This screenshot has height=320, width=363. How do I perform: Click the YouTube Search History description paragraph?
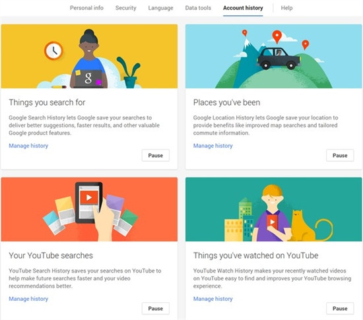[x=85, y=278]
